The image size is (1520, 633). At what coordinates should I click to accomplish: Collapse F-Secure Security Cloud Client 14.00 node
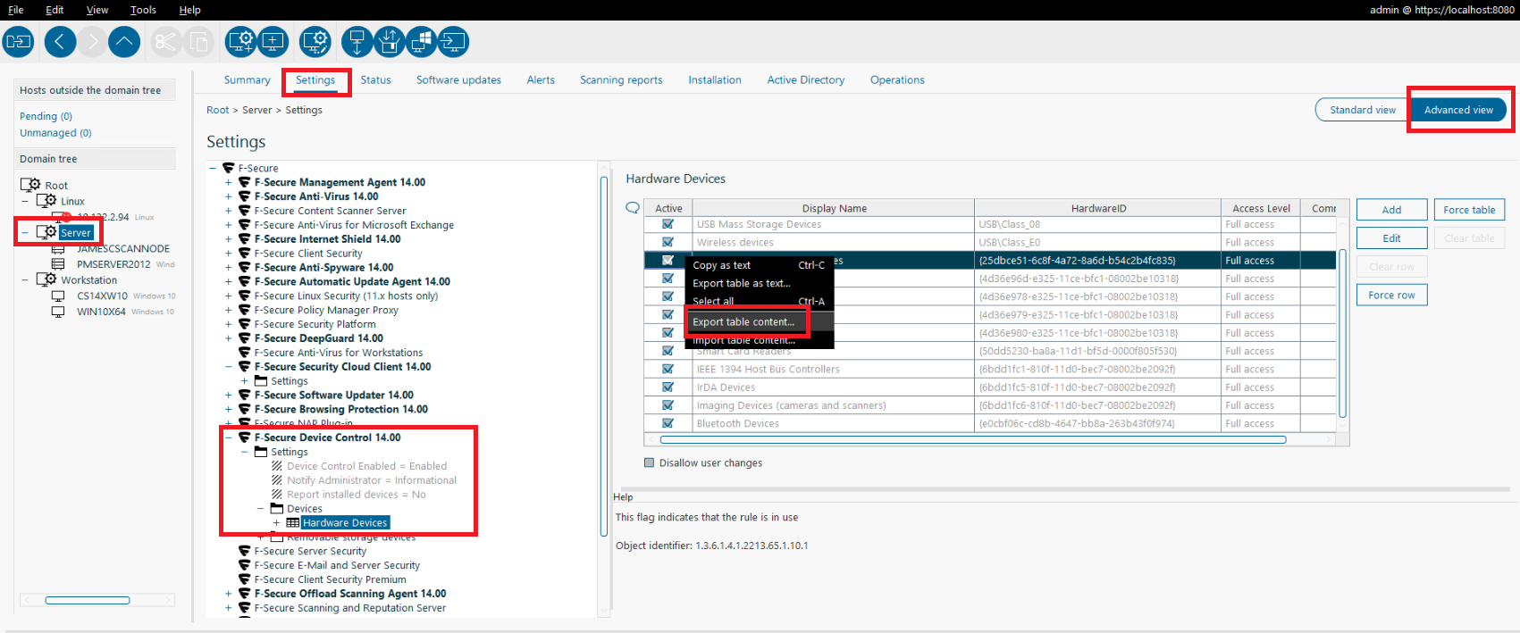tap(229, 367)
